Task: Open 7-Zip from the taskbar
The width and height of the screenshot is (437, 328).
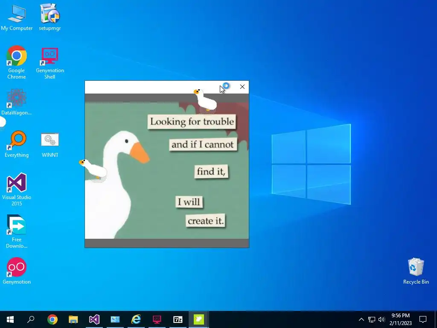Action: click(178, 319)
